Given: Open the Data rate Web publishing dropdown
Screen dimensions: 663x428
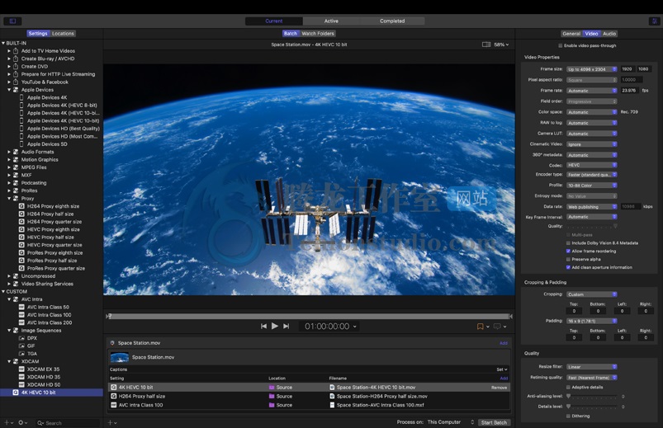Looking at the screenshot, I should (x=591, y=207).
